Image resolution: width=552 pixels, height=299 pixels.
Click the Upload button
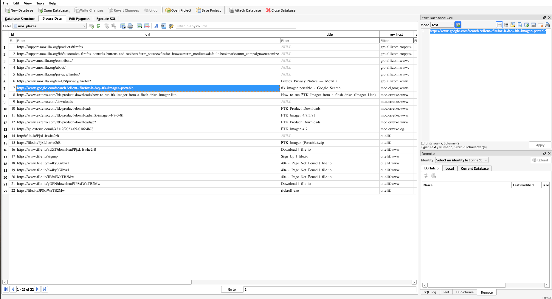point(541,160)
